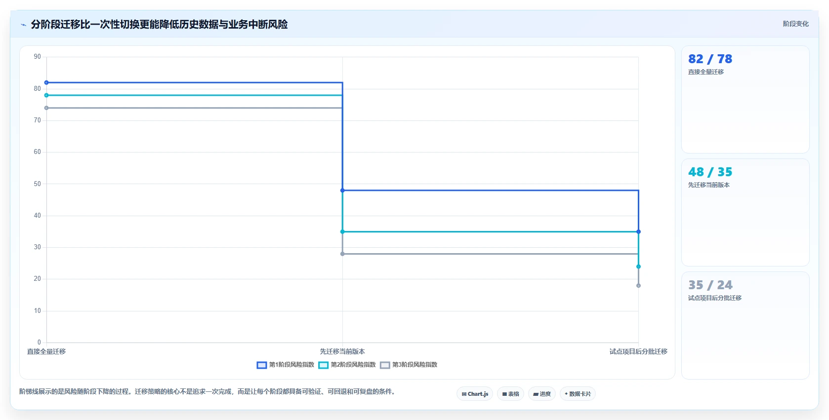The image size is (829, 420).
Task: Select the blue data point at value 82
Action: [x=46, y=82]
